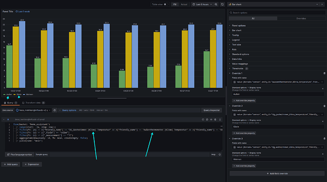The image size is (327, 182).
Task: Edit the Außen display name field
Action: (278, 94)
